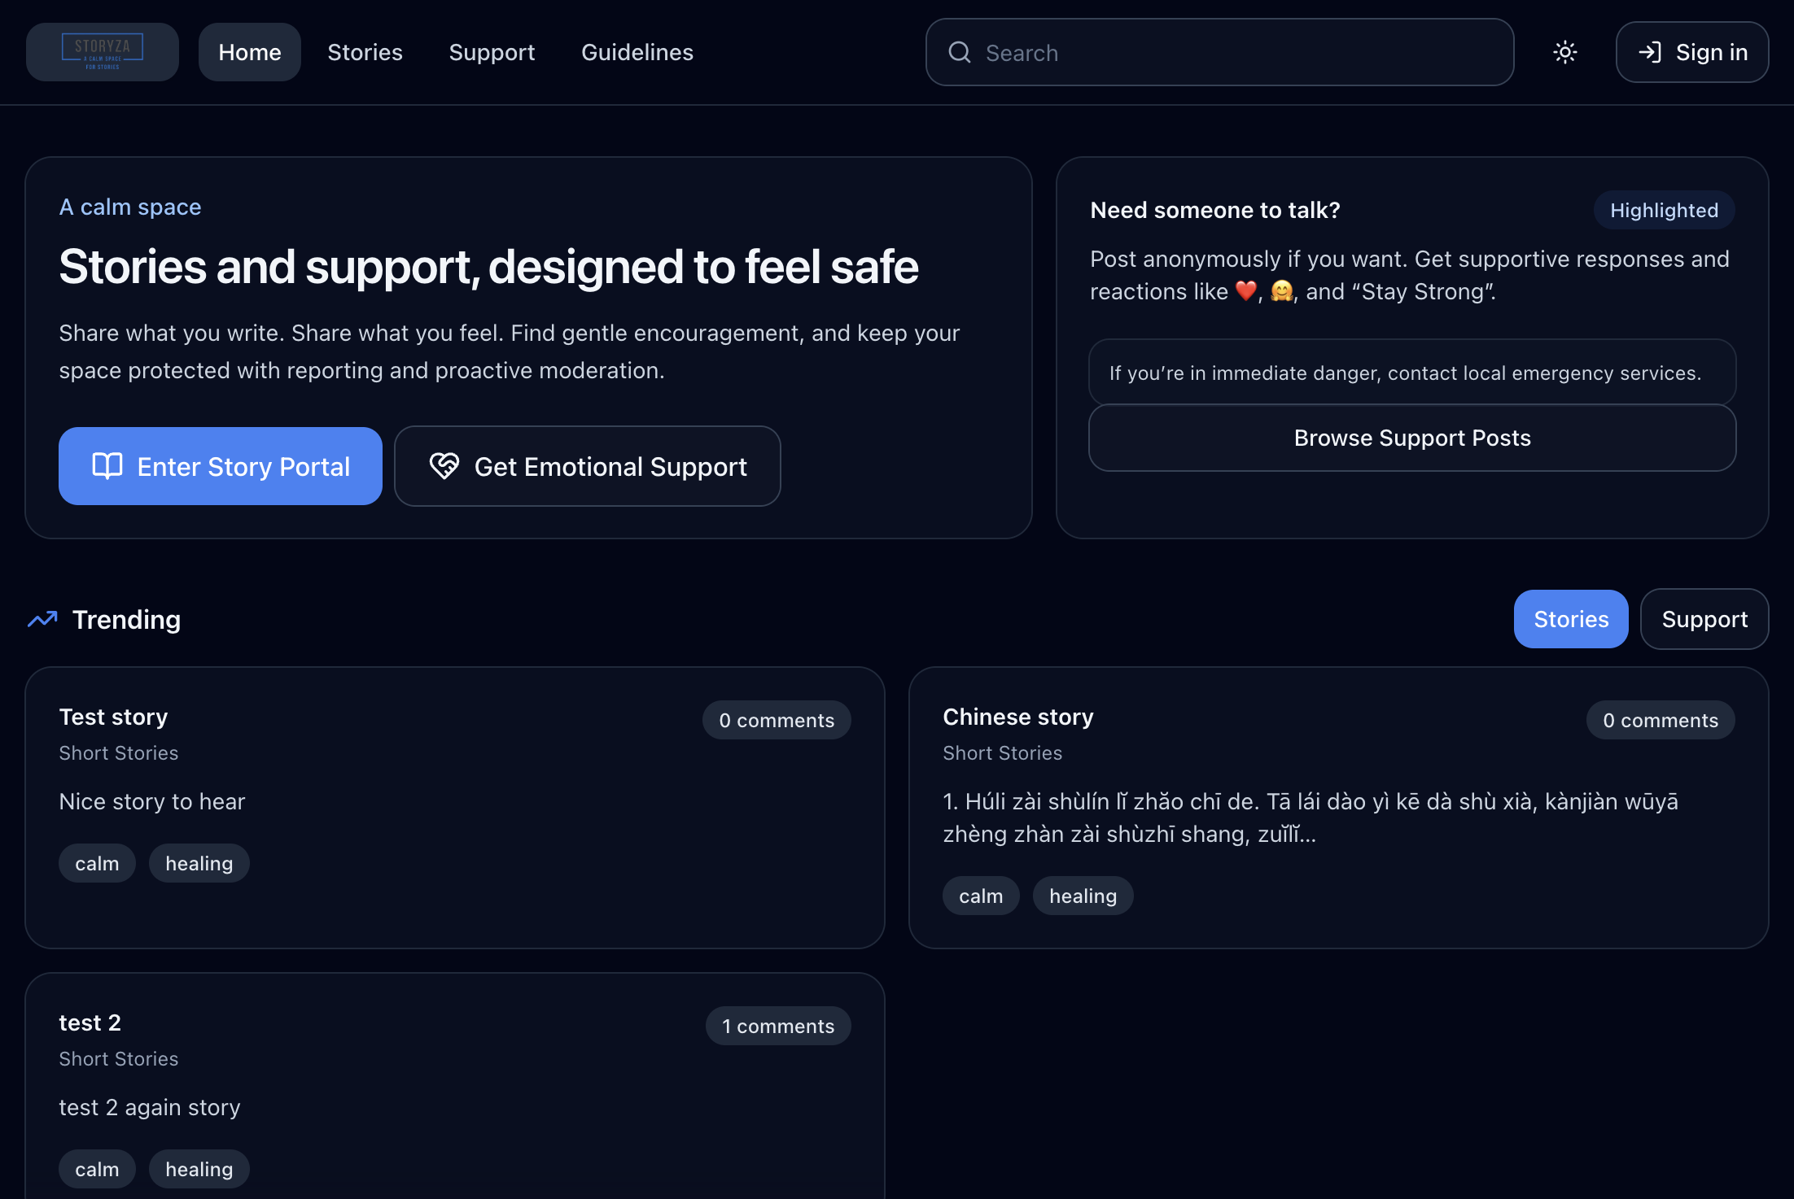This screenshot has width=1794, height=1199.
Task: Open the Stories nav item
Action: point(365,53)
